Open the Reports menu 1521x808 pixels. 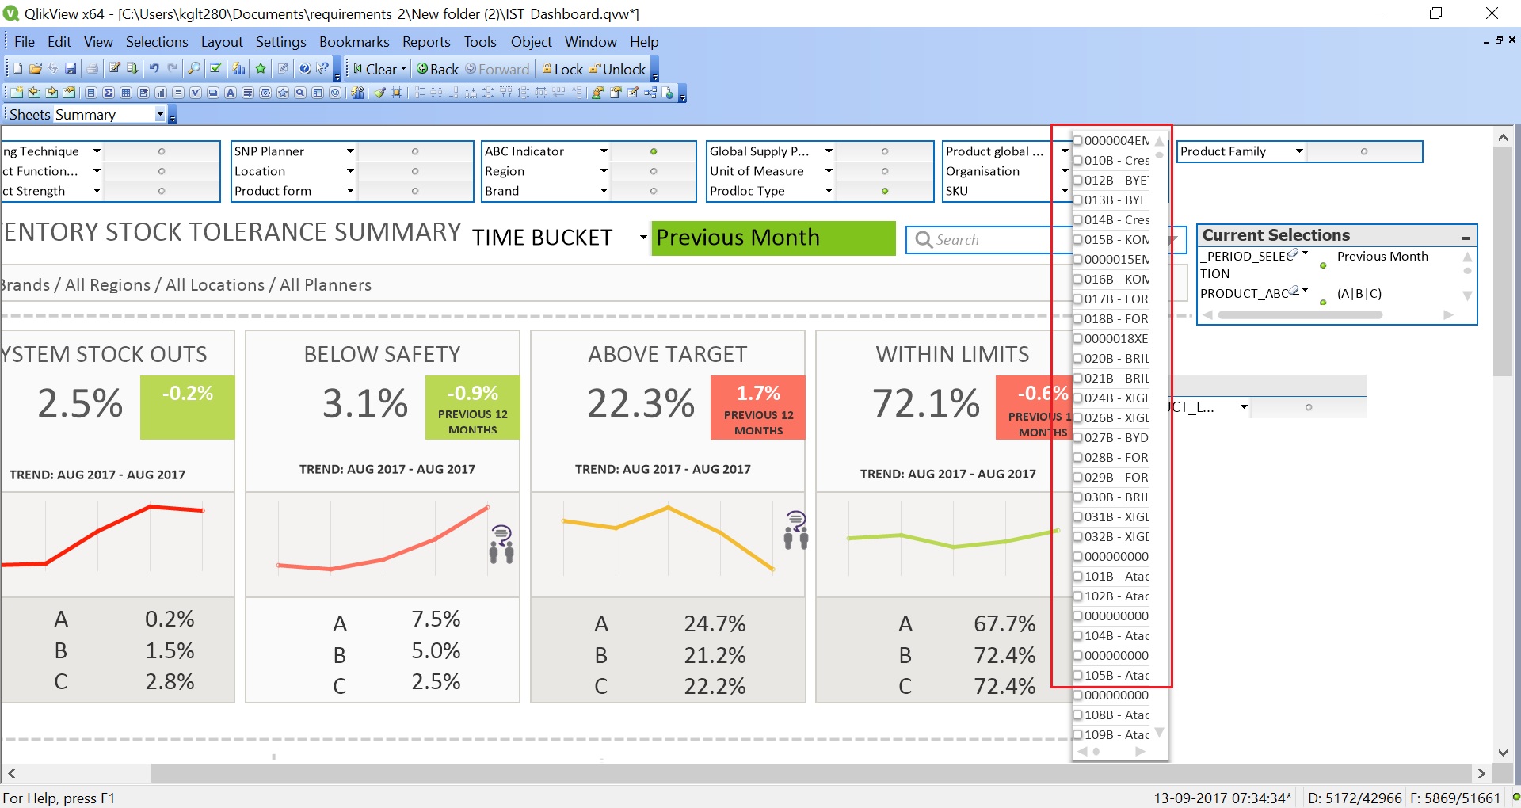pyautogui.click(x=426, y=42)
